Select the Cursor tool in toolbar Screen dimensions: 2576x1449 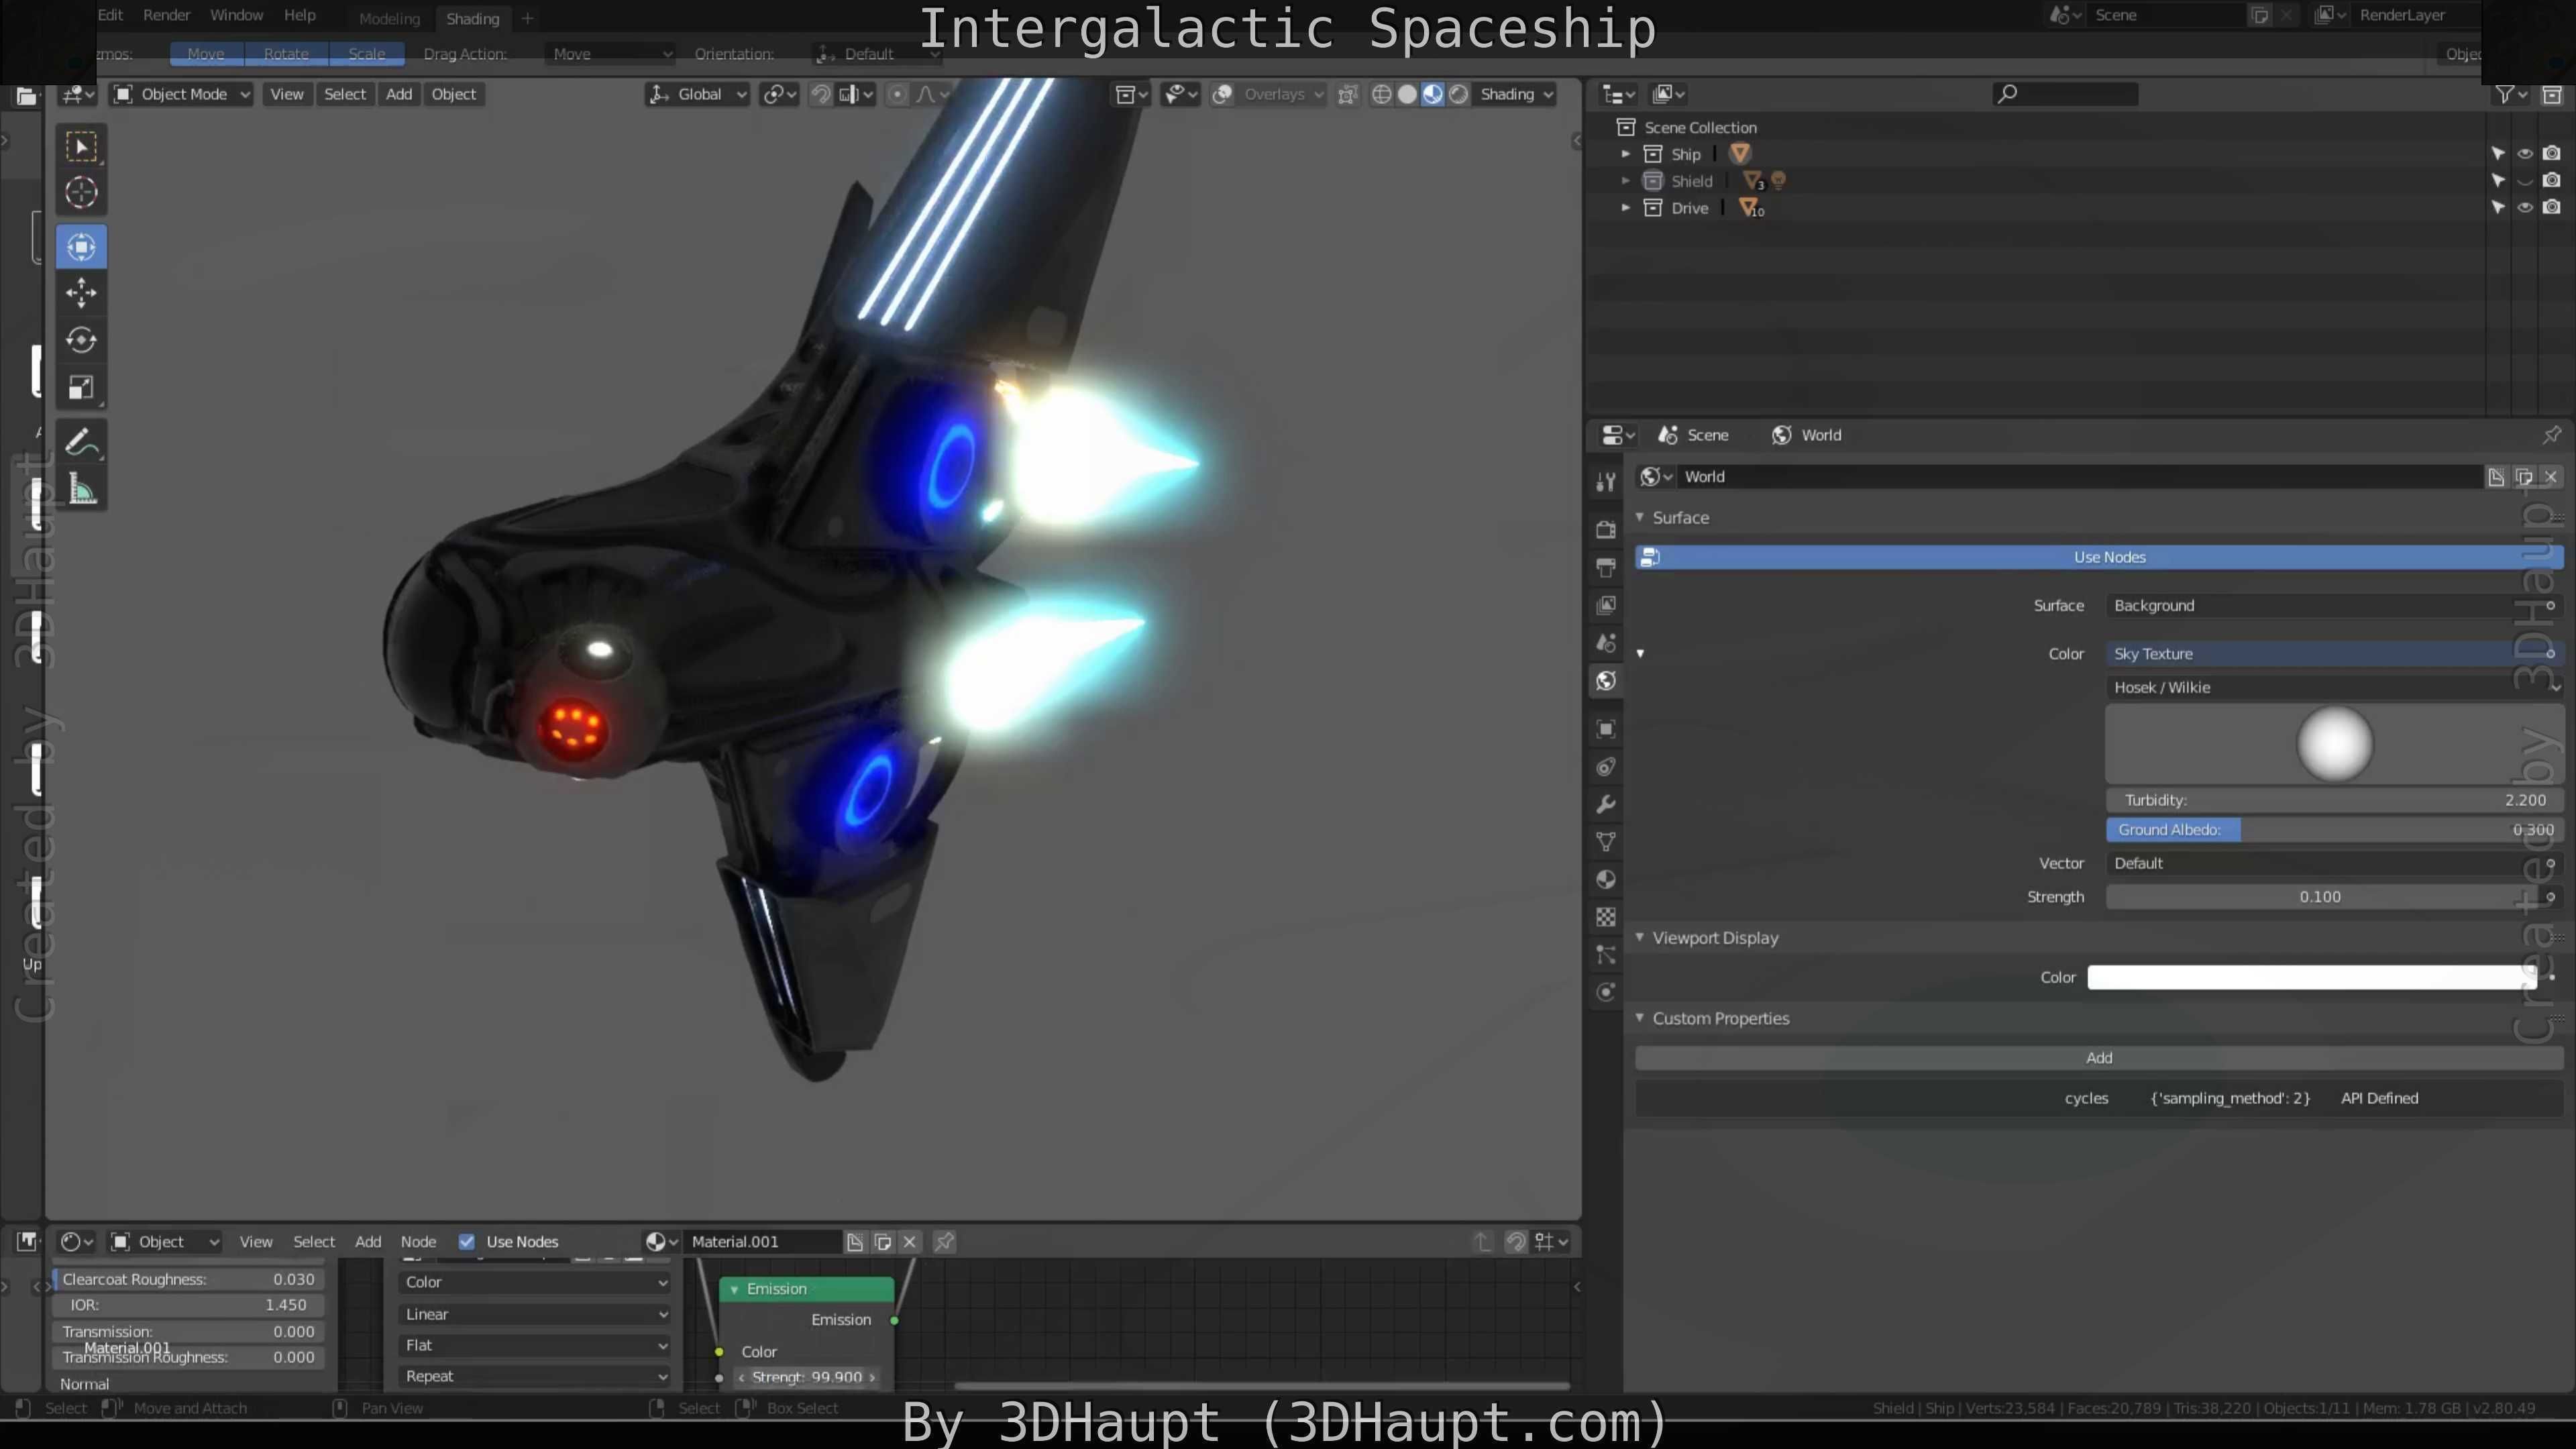point(81,192)
